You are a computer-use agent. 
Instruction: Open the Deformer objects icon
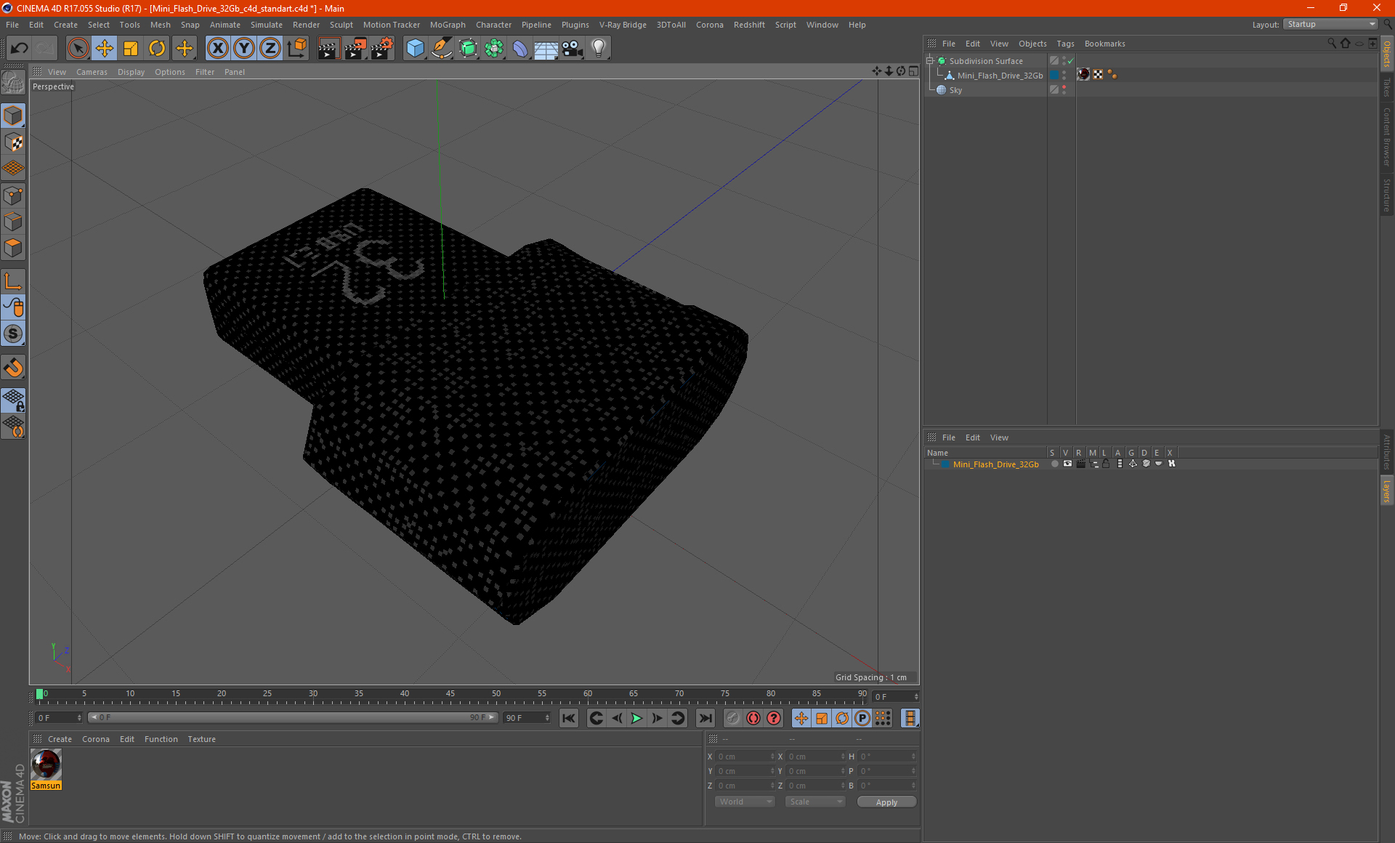[520, 49]
